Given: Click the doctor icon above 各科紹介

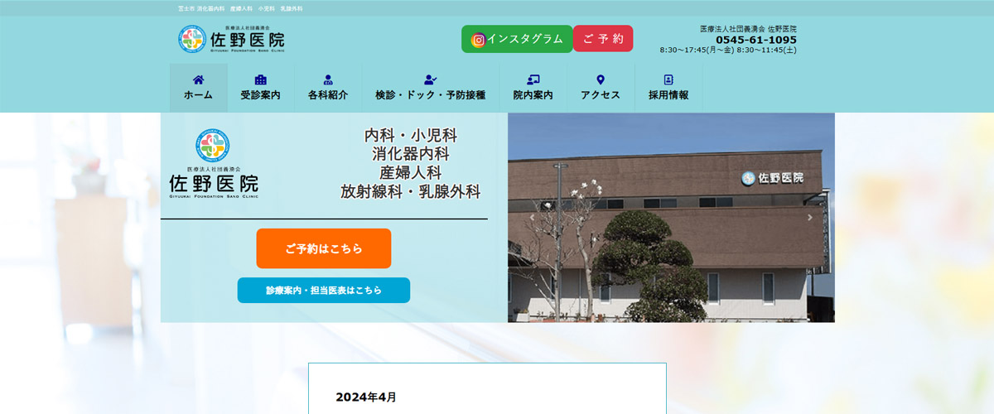Looking at the screenshot, I should (x=328, y=79).
